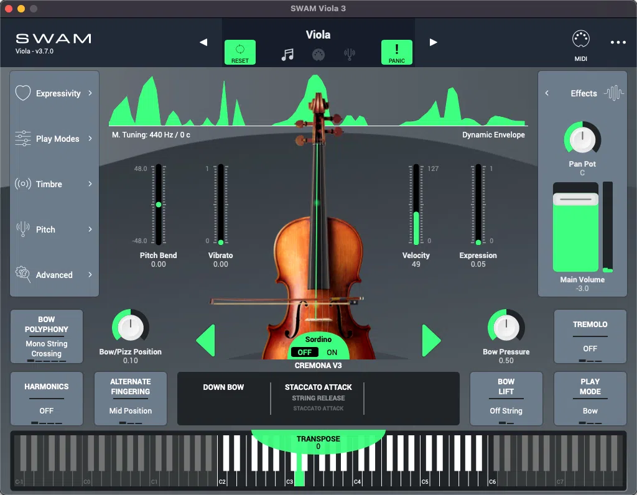The image size is (637, 495).
Task: Open the Timbre settings panel
Action: point(53,184)
